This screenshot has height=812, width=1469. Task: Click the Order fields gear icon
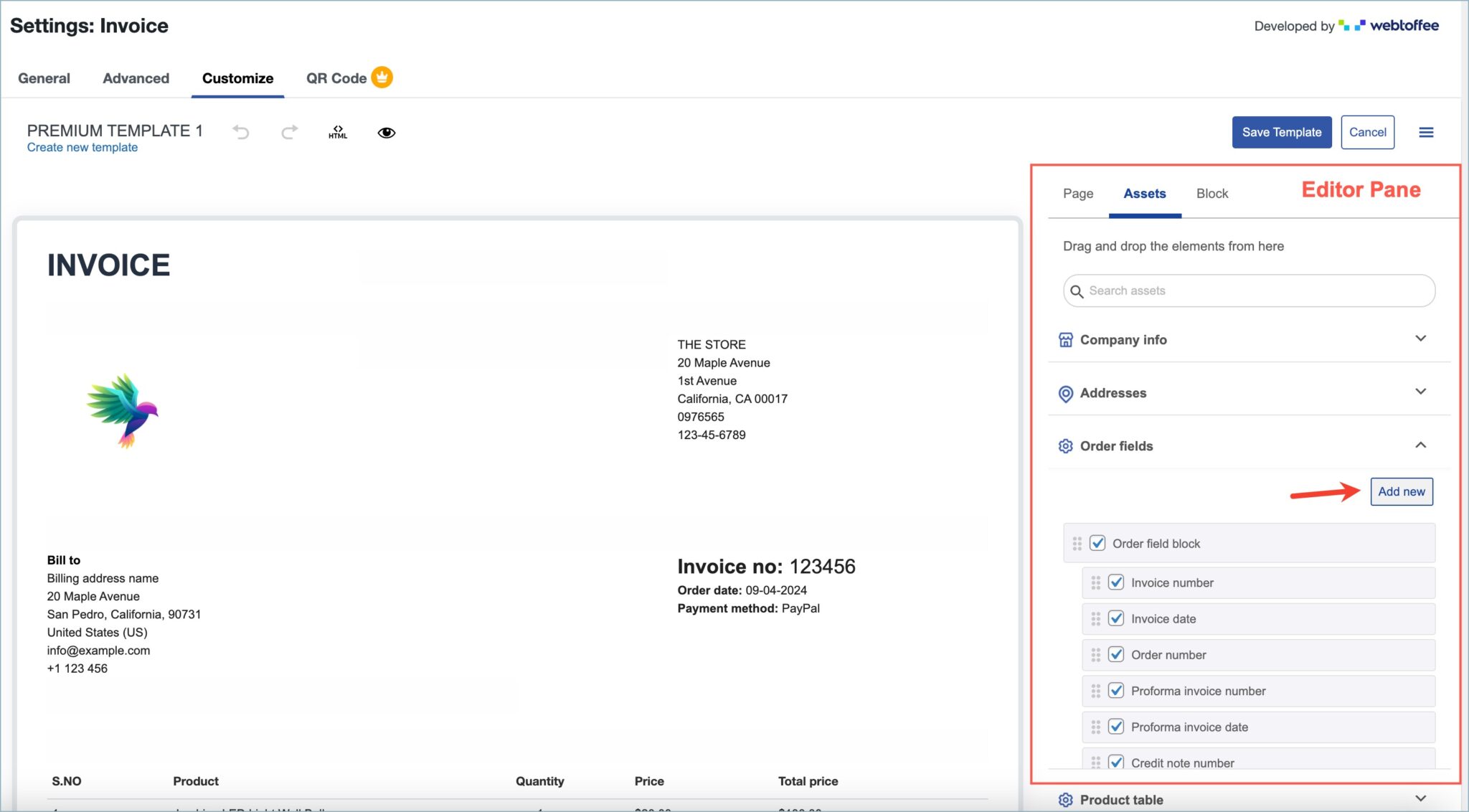click(x=1066, y=446)
